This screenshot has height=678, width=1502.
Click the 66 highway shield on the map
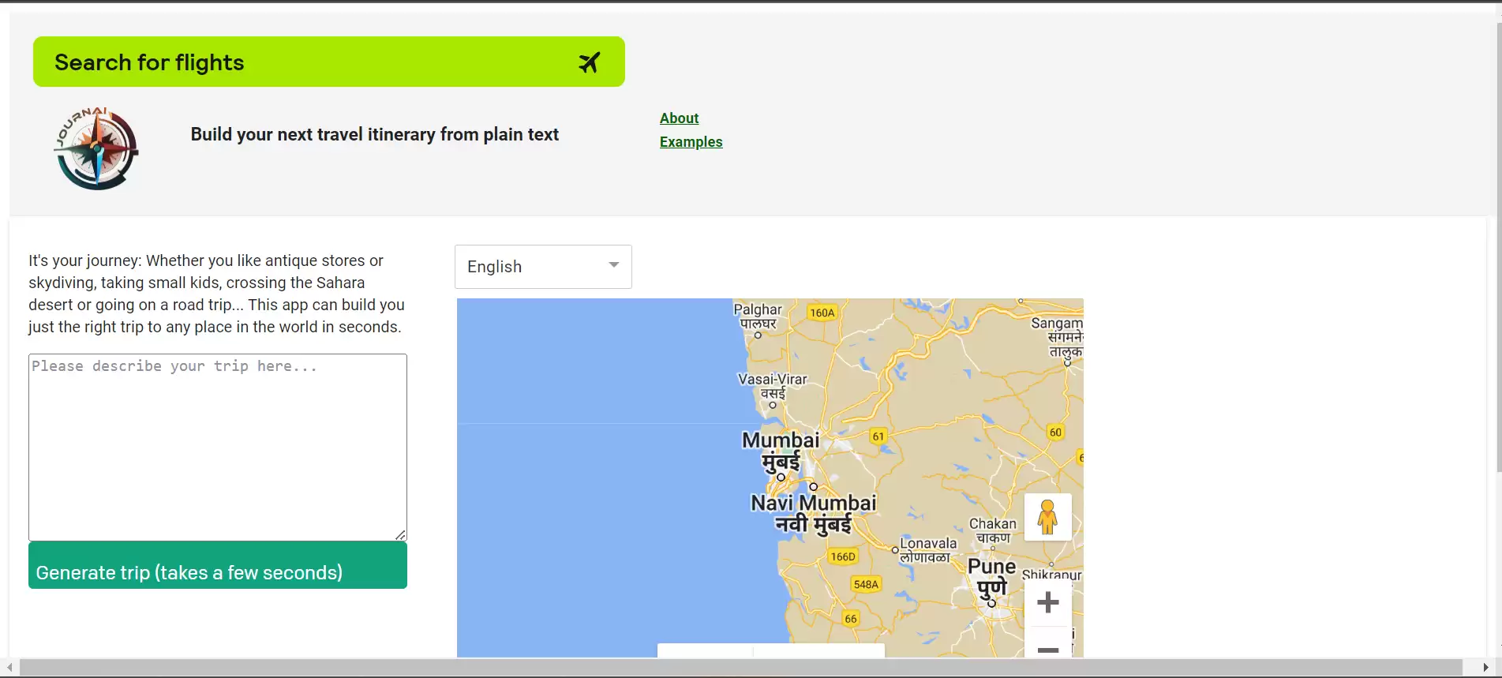[x=850, y=619]
